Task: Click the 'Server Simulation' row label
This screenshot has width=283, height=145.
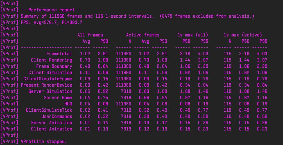Action: (x=50, y=91)
